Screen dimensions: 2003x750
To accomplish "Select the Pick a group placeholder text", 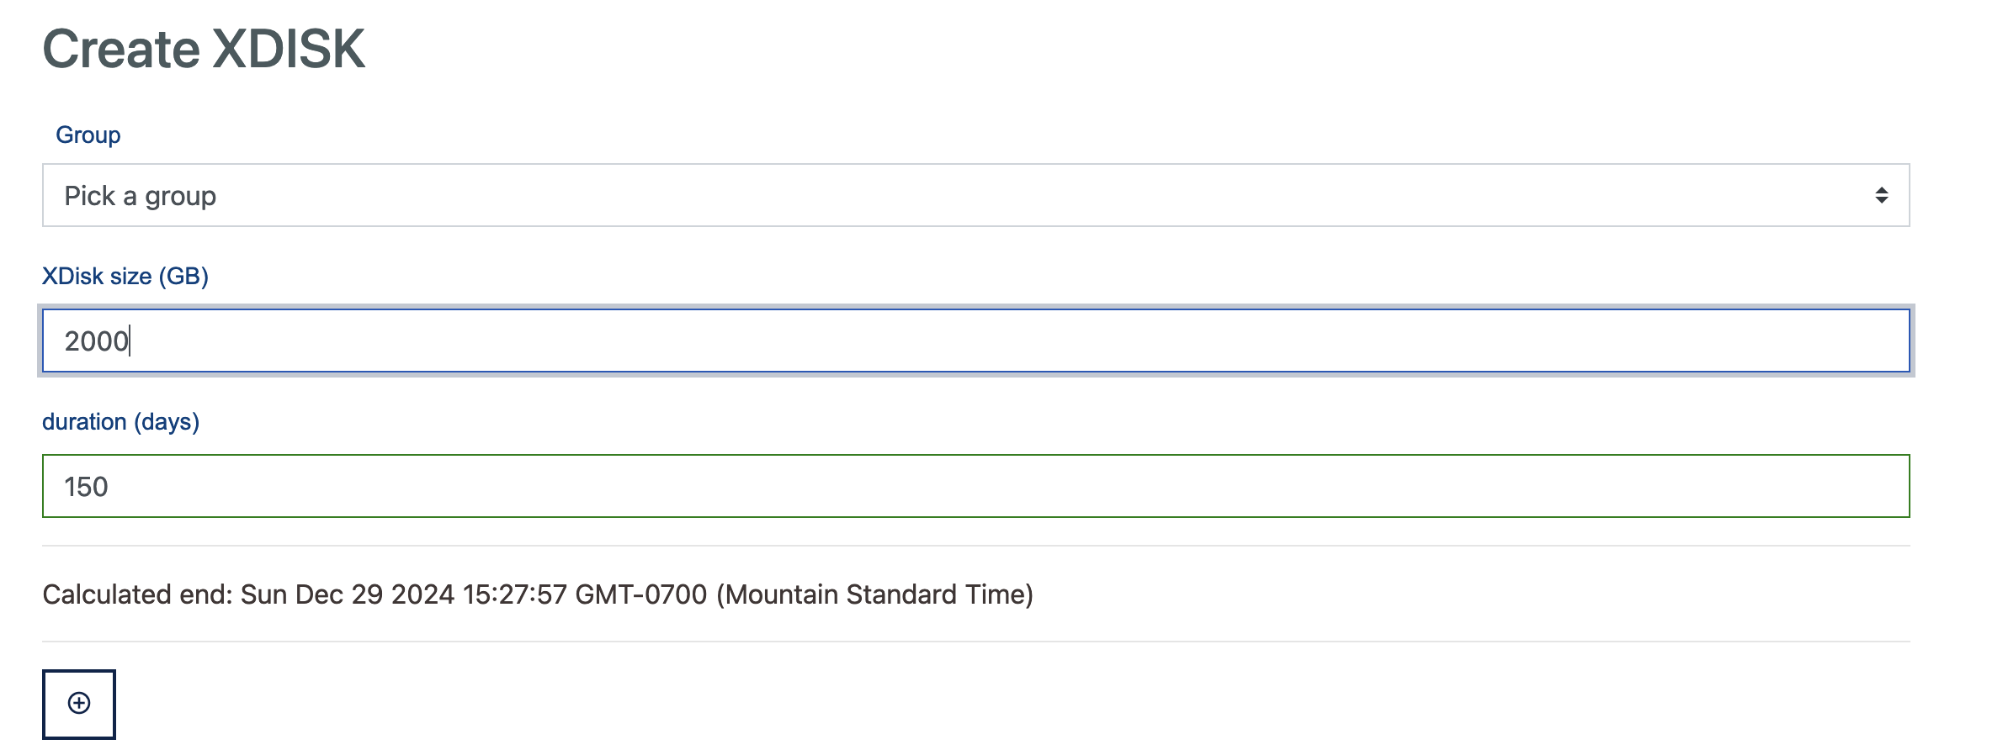I will coord(141,196).
